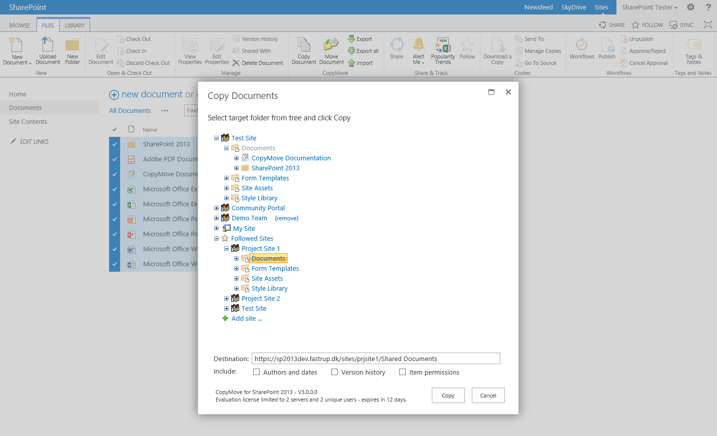Switch to the LIBRARY ribbon tab
The image size is (717, 436).
pos(75,25)
